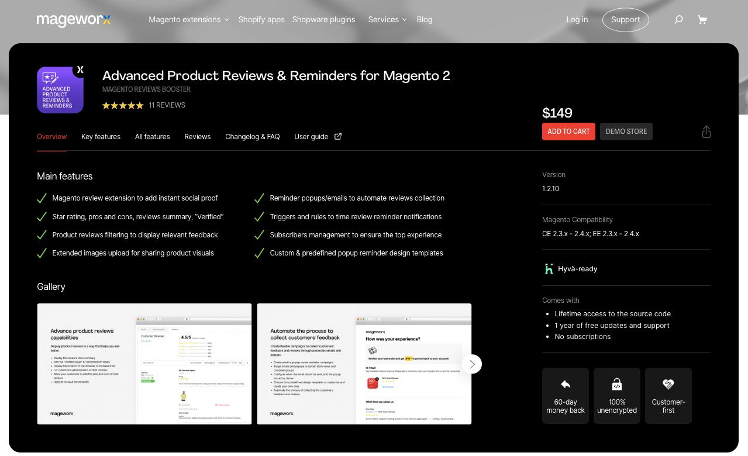Open the shopping cart icon
This screenshot has height=456, width=748.
[702, 19]
